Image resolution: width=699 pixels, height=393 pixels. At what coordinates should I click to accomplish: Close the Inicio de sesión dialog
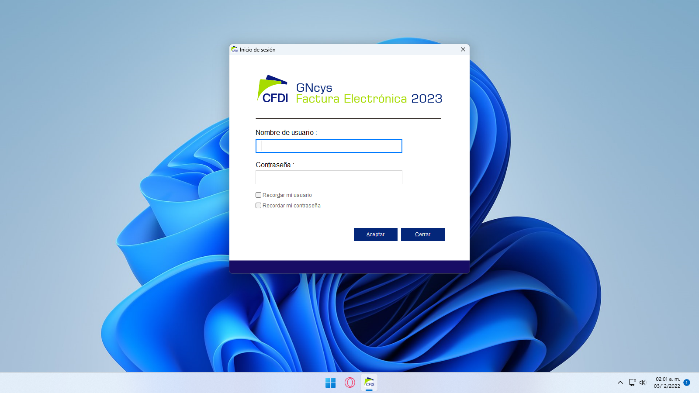click(463, 49)
